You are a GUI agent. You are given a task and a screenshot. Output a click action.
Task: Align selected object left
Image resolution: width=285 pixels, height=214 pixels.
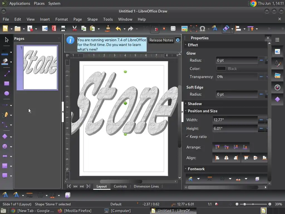click(217, 158)
